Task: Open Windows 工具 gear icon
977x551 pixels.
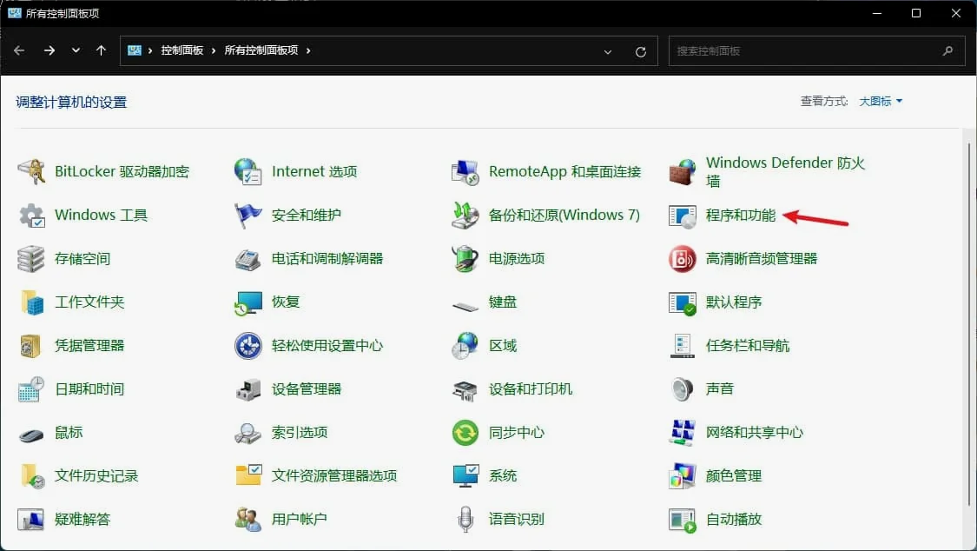Action: pyautogui.click(x=31, y=215)
